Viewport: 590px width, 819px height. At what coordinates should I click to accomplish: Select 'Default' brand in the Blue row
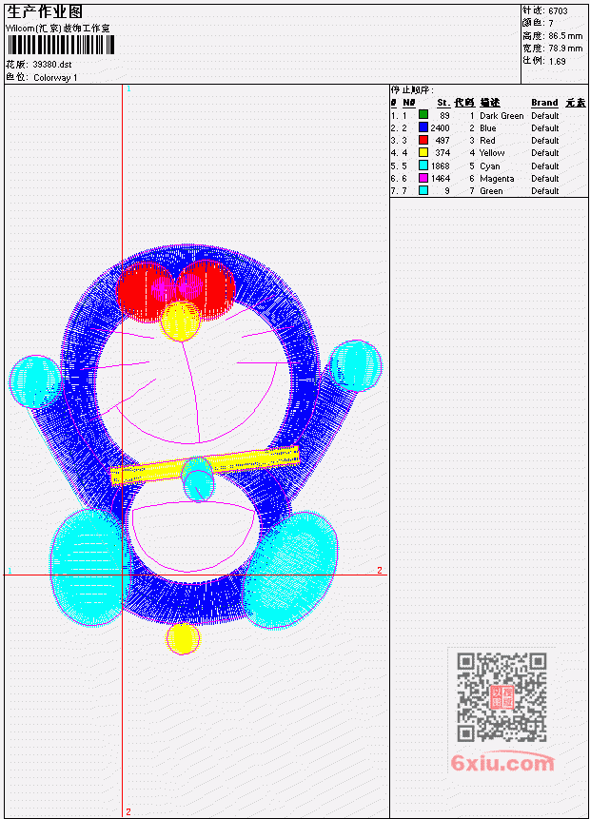(x=544, y=128)
